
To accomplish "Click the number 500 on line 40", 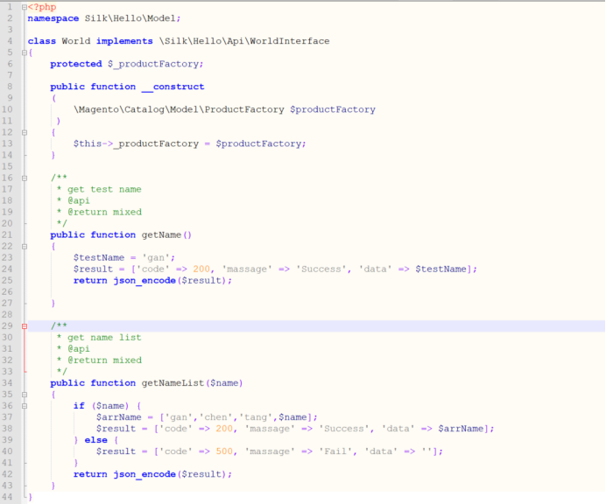I will click(224, 451).
